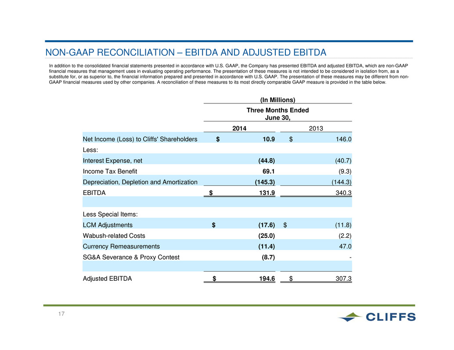Select 'SG&A Severance & Proxy Contest' label
Viewport: 454px width, 350px height.
(131, 257)
